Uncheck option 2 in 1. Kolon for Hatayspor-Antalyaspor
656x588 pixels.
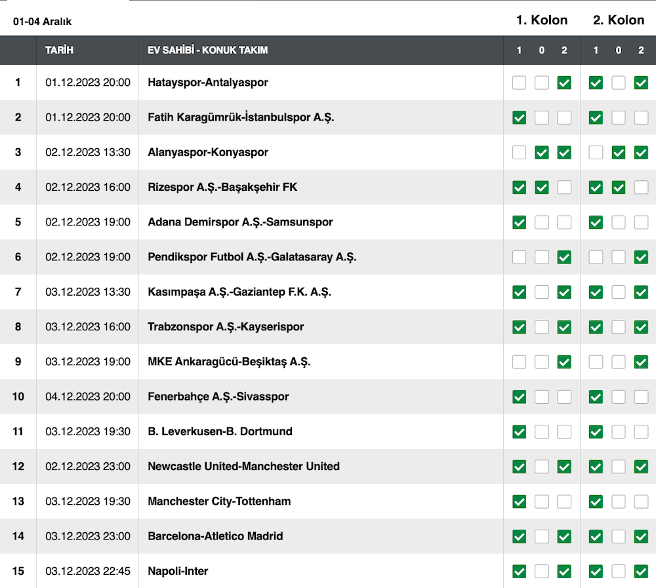[x=564, y=83]
